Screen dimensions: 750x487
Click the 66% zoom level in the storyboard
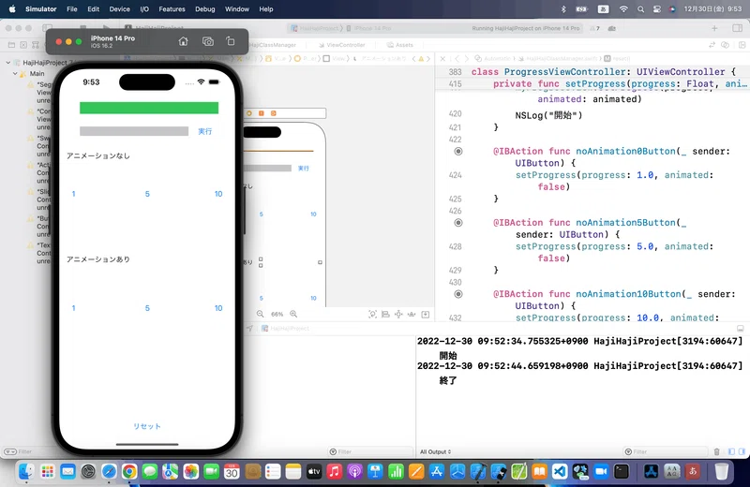277,314
